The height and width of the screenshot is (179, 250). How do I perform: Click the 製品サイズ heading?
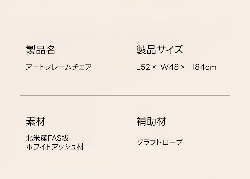(x=160, y=50)
